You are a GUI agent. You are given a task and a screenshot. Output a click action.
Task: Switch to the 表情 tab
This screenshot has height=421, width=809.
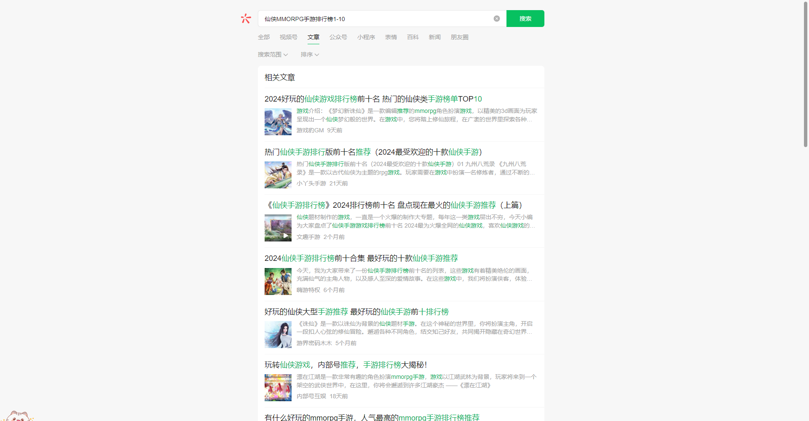coord(391,37)
